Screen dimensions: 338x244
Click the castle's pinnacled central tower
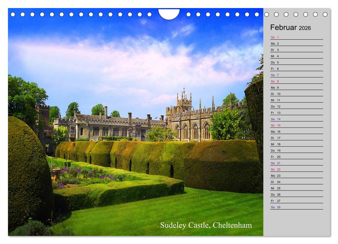tap(184, 100)
